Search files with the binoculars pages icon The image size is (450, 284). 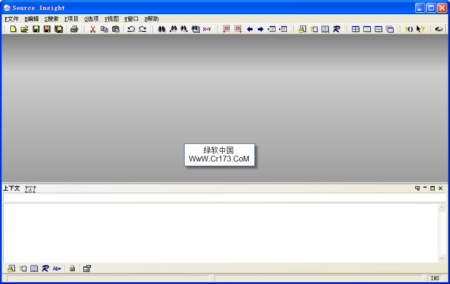pyautogui.click(x=196, y=29)
